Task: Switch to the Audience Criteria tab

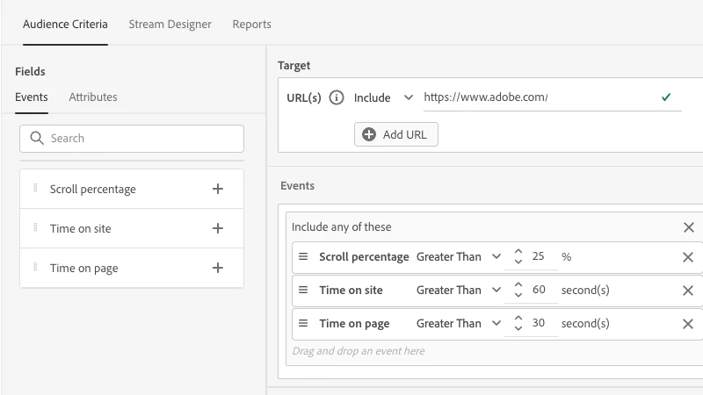Action: [x=65, y=25]
